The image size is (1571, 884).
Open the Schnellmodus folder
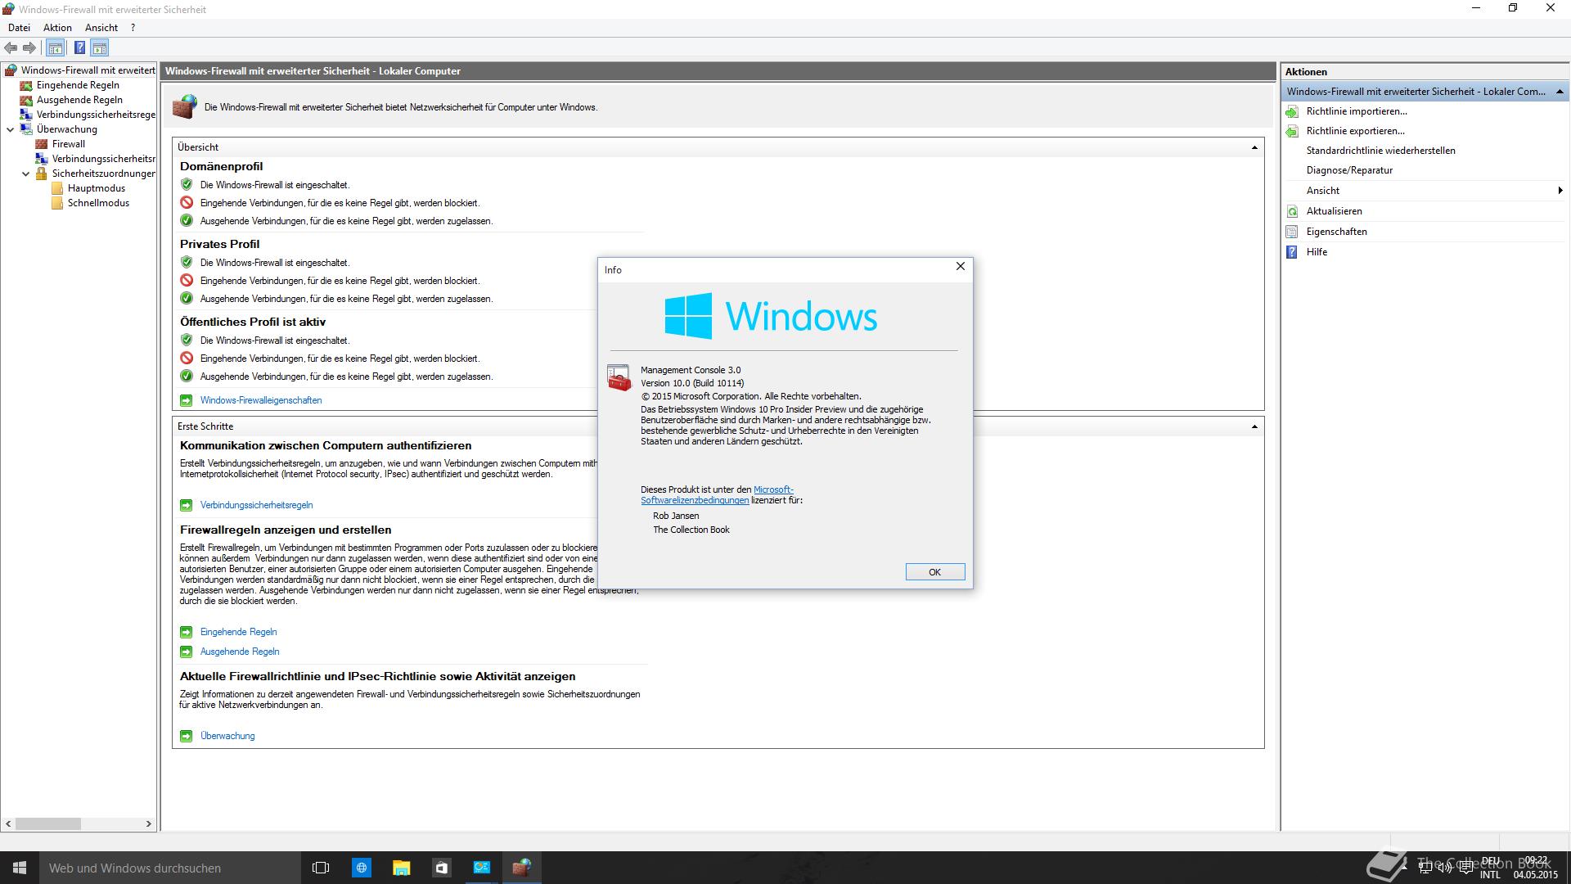98,203
